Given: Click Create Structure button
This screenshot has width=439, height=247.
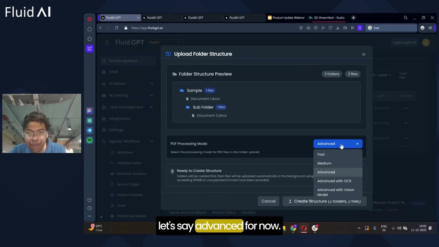Looking at the screenshot, I should (x=324, y=201).
